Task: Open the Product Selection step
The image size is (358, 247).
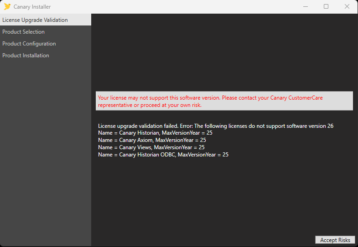Action: point(46,32)
